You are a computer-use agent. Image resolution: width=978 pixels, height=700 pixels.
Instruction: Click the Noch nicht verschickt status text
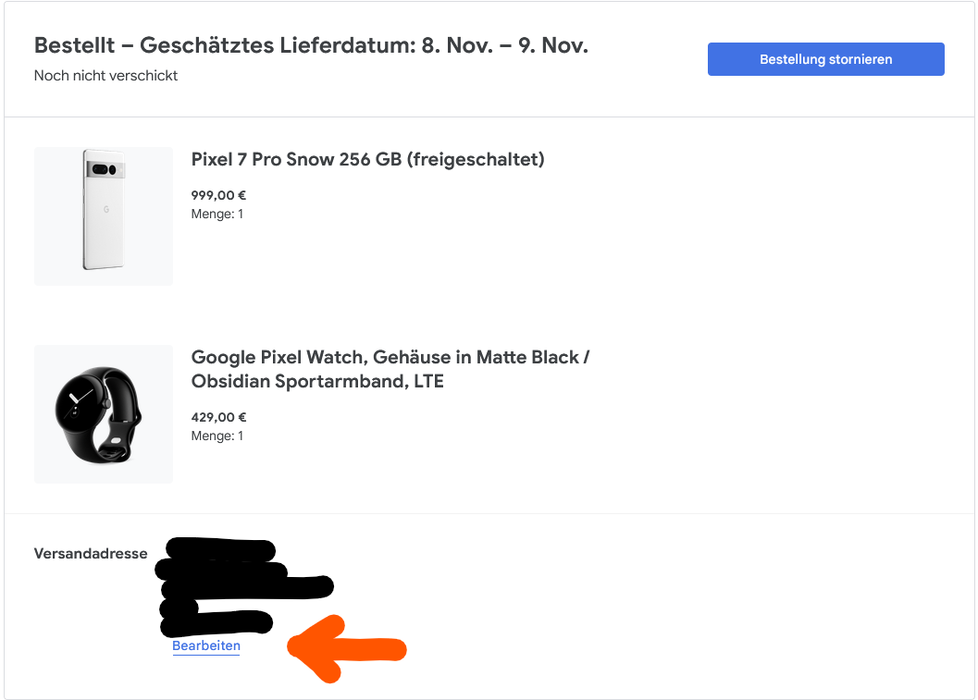pos(105,76)
